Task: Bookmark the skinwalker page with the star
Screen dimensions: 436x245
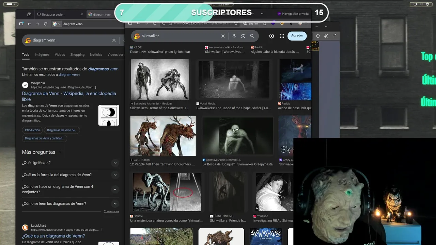Action: [236, 23]
